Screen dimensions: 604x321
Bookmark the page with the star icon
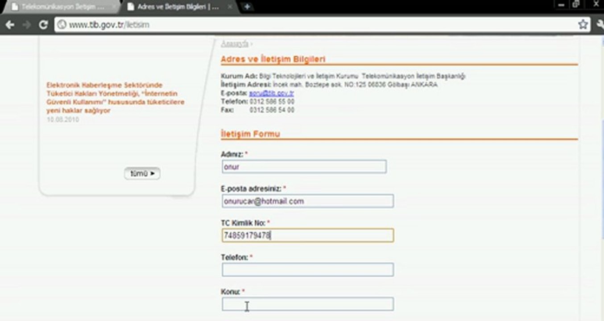(x=583, y=25)
